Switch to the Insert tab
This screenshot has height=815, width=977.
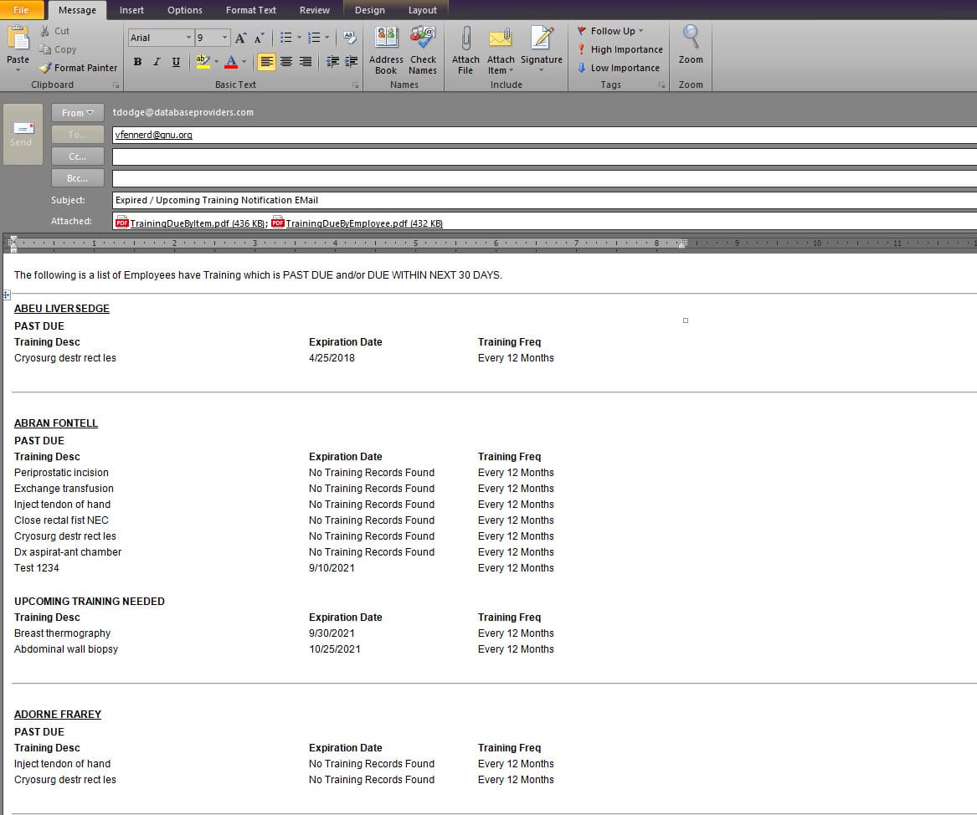tap(131, 10)
